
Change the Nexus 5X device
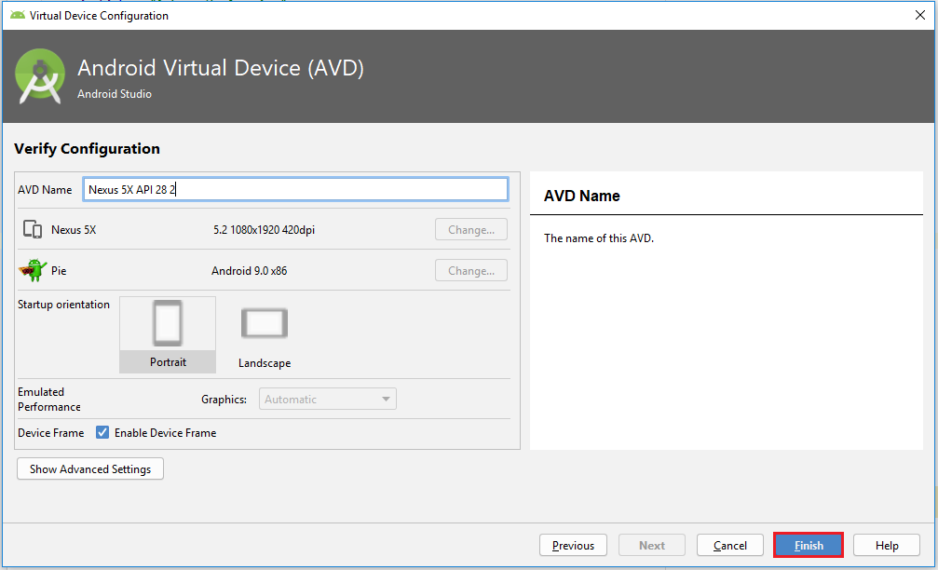470,230
